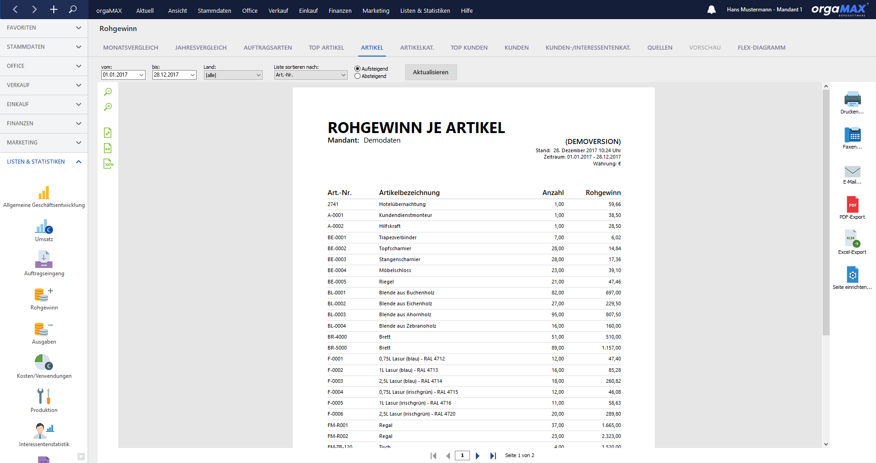Image resolution: width=876 pixels, height=463 pixels.
Task: Open Umsatz statistics
Action: [x=44, y=231]
